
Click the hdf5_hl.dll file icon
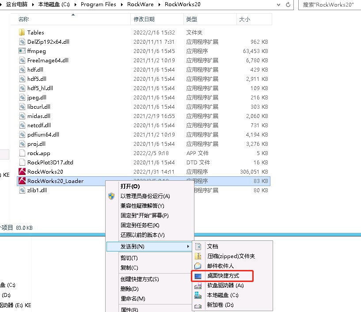tap(22, 88)
